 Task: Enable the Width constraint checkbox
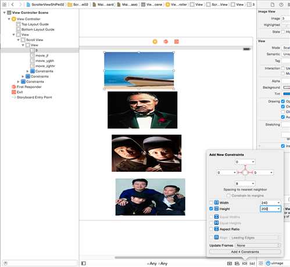pos(211,203)
